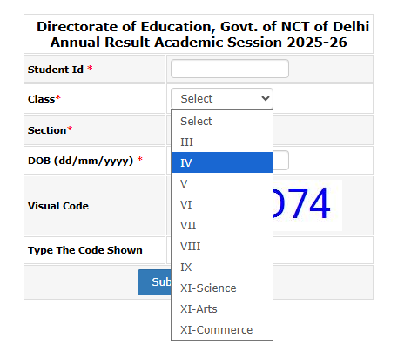Pick the highlighted IV class option

pos(222,162)
